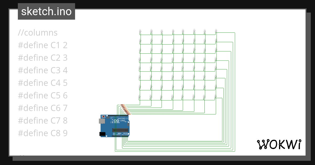The height and width of the screenshot is (165, 315).
Task: Select the topmost resistor above the Arduino
Action: click(x=122, y=105)
